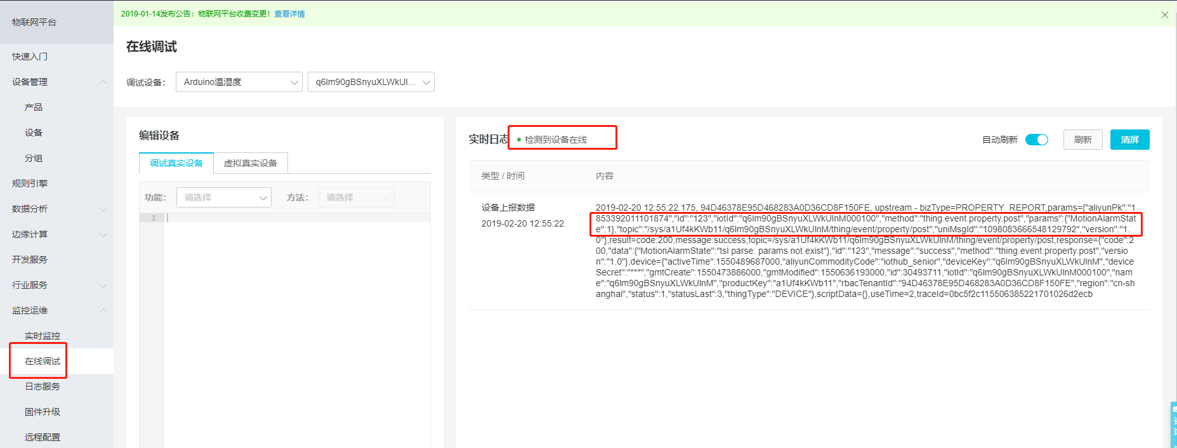Click the 检测到设备在线 status text

[556, 140]
